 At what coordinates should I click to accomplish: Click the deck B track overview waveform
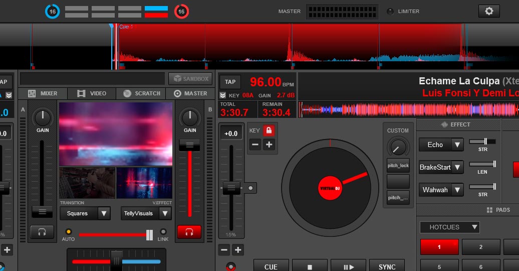(x=409, y=109)
